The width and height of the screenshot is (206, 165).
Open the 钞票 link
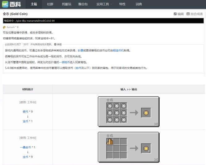(80, 50)
